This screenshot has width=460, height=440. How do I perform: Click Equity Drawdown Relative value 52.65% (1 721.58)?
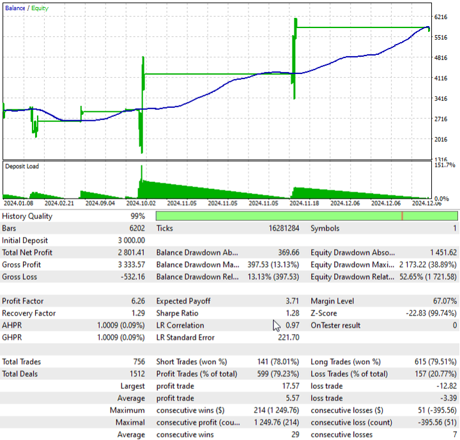click(428, 277)
